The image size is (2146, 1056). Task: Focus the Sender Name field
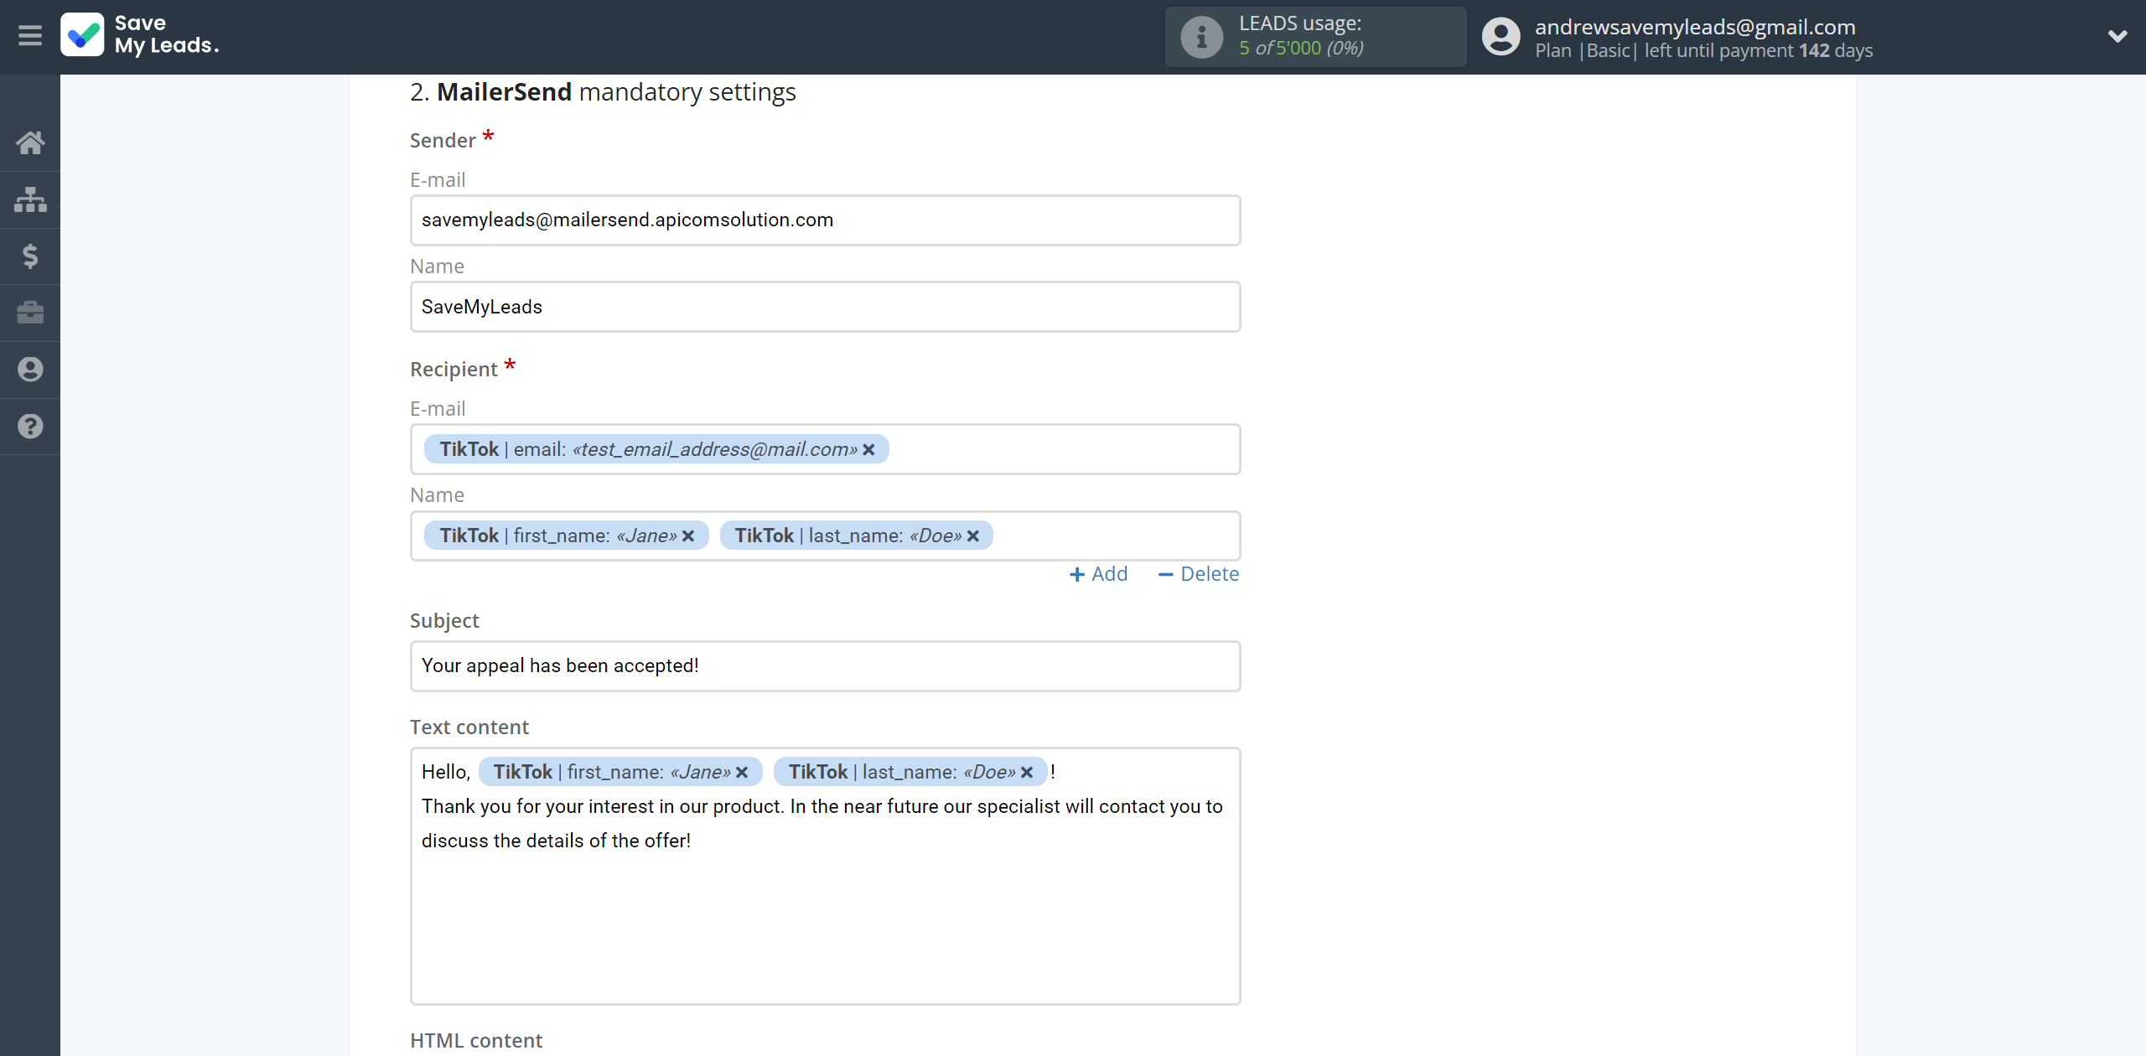(x=825, y=307)
